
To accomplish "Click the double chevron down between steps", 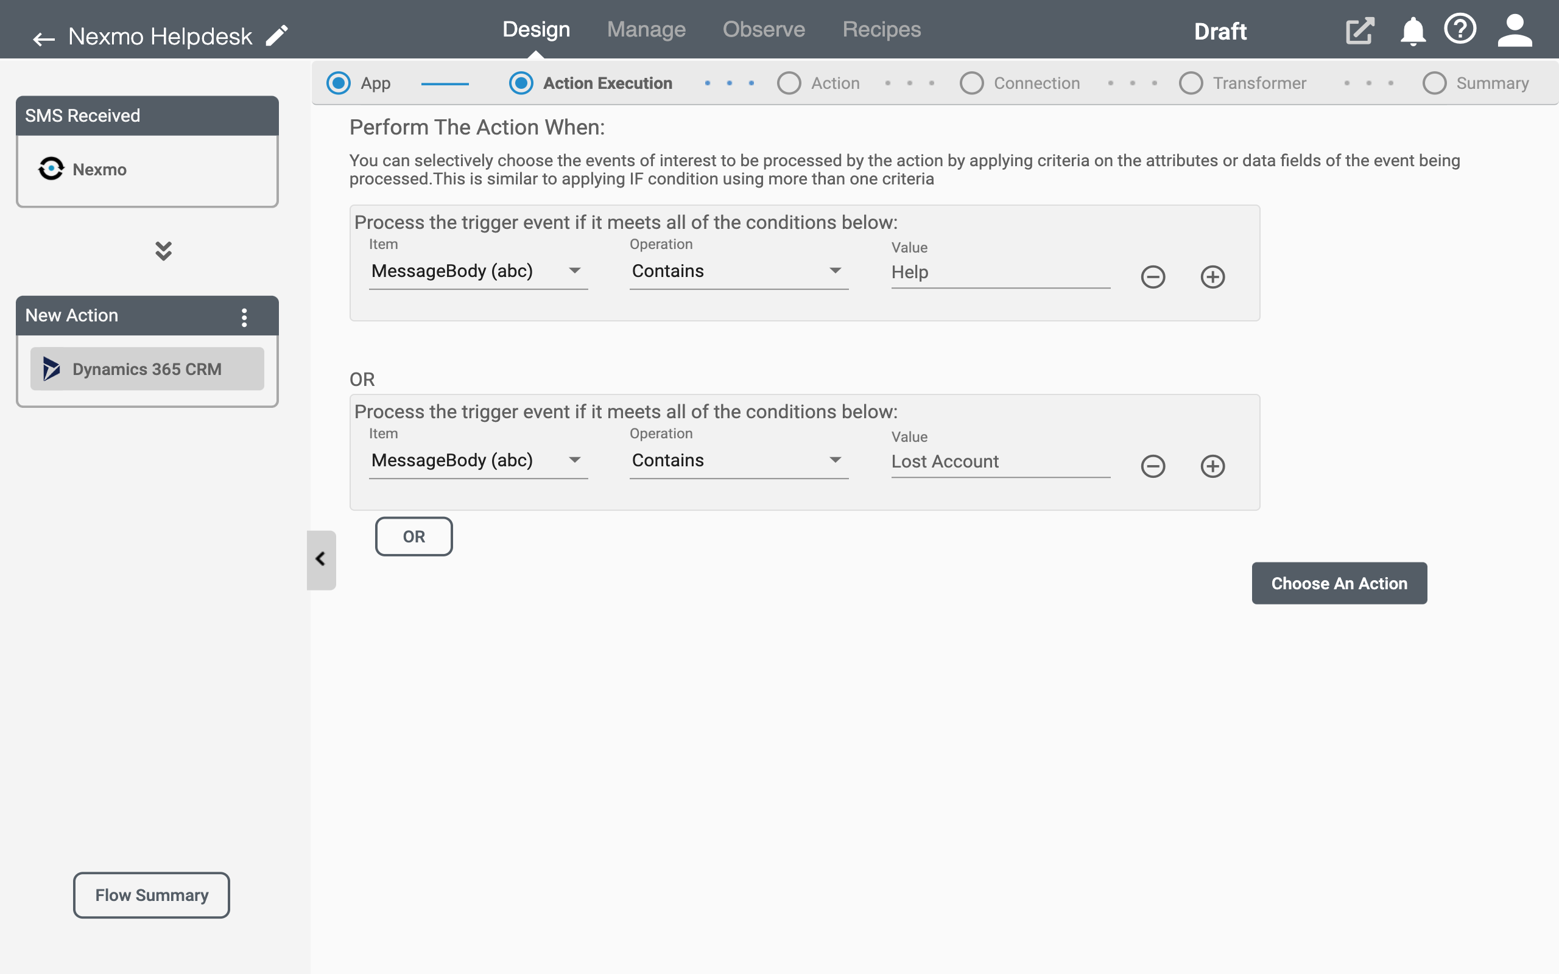I will (164, 251).
